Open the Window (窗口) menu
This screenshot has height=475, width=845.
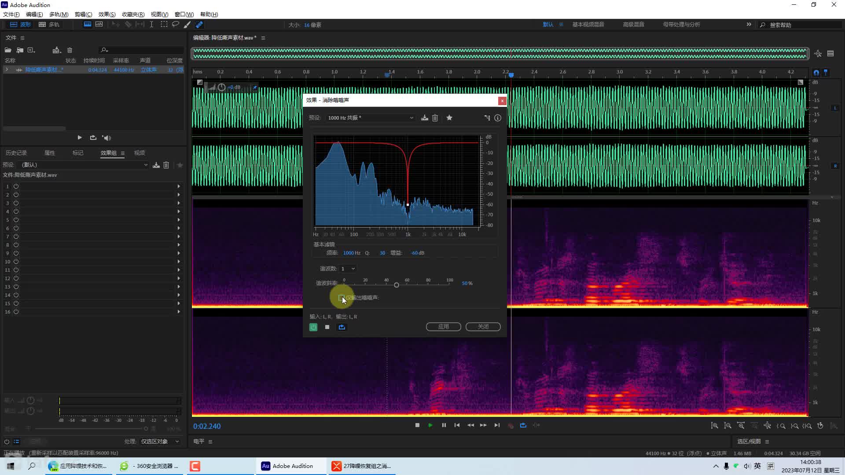point(184,14)
